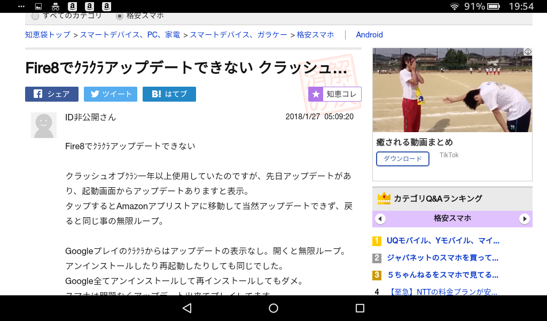Image resolution: width=547 pixels, height=321 pixels.
Task: Tap the Android recent apps button
Action: [x=360, y=308]
